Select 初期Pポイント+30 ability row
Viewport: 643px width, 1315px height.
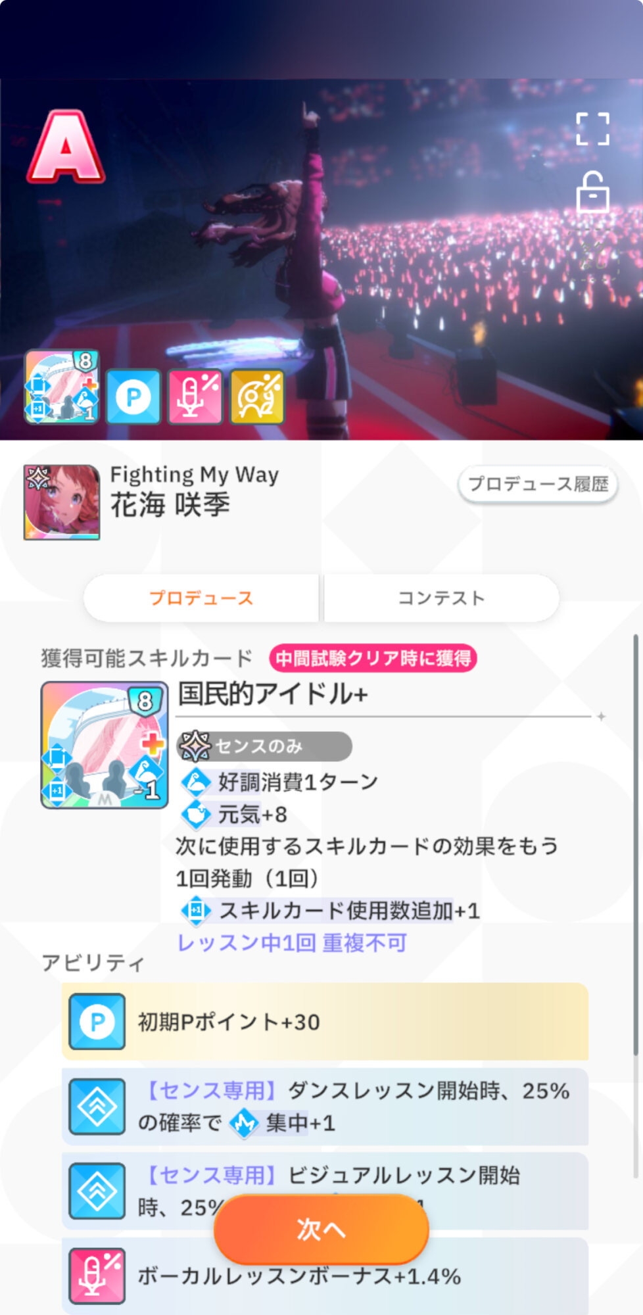tap(325, 1022)
